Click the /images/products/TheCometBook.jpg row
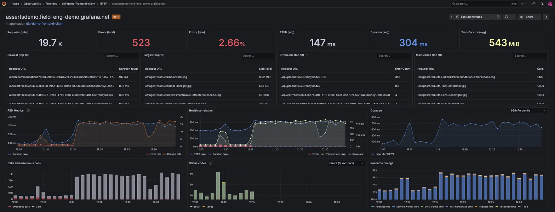Screen dimensions: 555x212 pos(482,86)
